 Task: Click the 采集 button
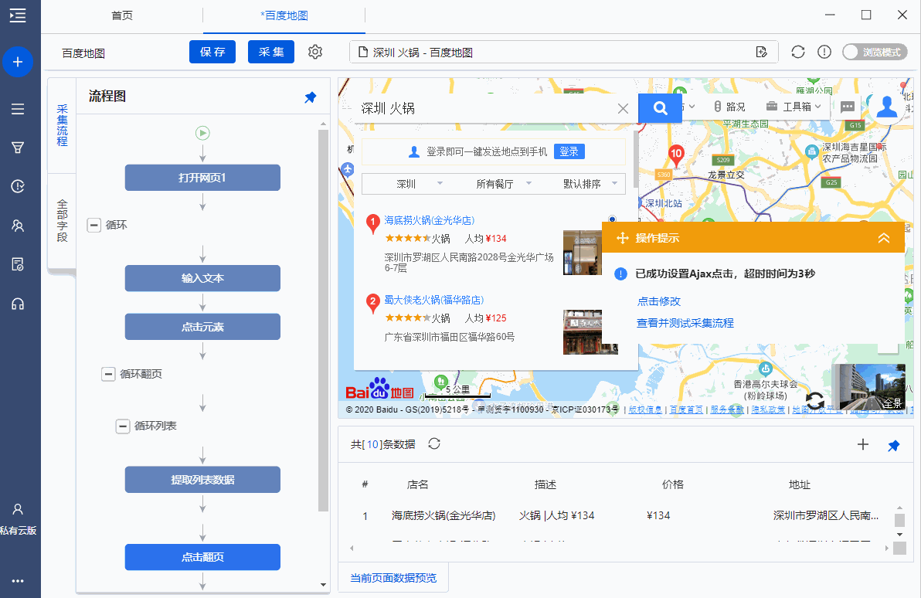(271, 52)
